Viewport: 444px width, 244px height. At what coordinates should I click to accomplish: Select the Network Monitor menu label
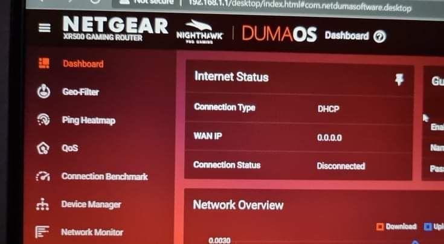point(92,232)
